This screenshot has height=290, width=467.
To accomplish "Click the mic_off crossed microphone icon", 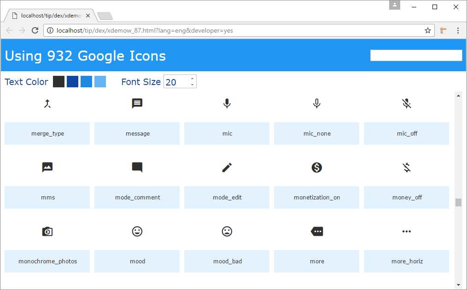I will tap(406, 103).
